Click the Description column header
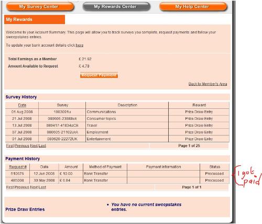The image size is (262, 224). (127, 105)
